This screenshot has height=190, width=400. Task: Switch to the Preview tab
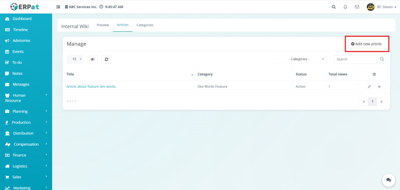[103, 25]
